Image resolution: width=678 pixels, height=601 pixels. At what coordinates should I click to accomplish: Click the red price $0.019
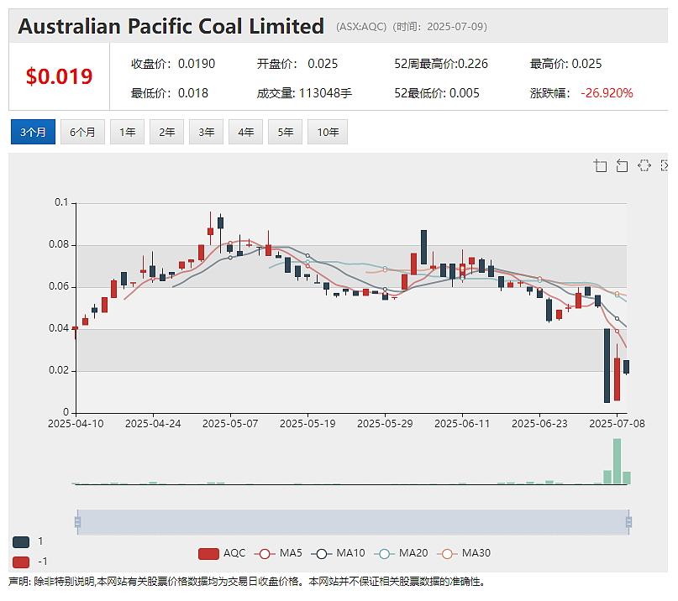click(60, 76)
